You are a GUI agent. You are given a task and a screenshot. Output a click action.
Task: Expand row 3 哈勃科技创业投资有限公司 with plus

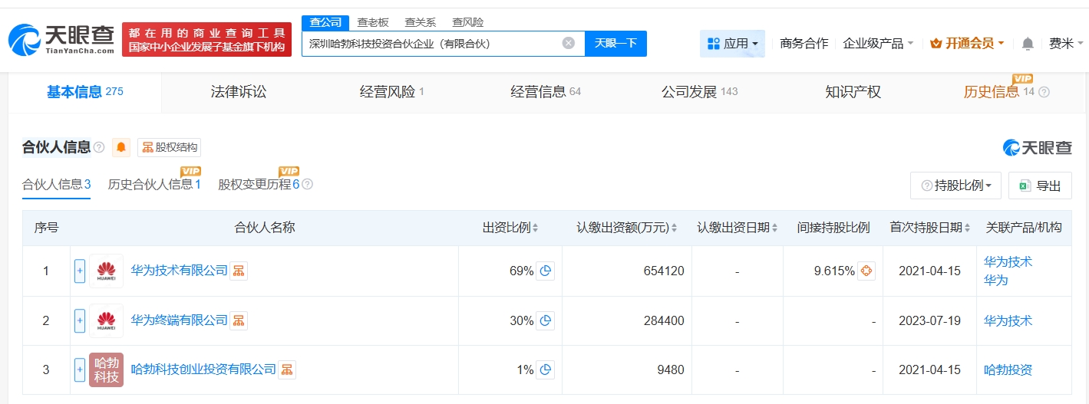[x=80, y=370]
